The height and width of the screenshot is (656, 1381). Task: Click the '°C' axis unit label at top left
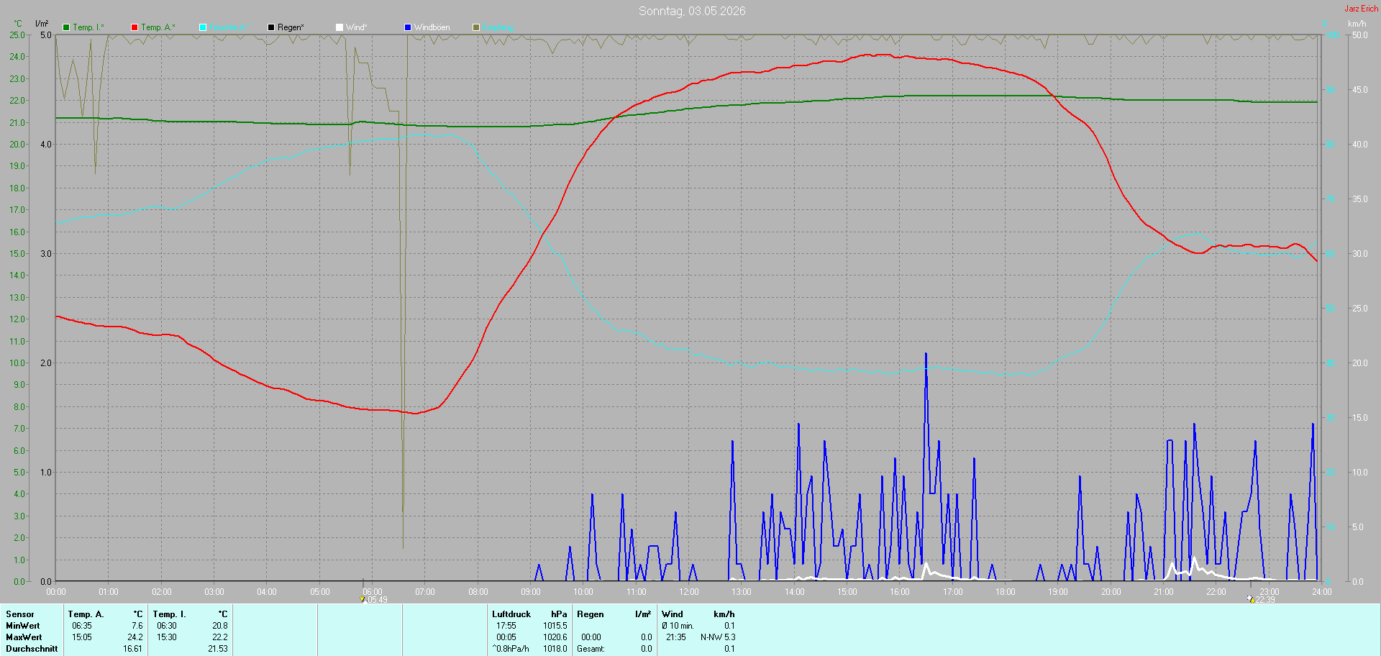pyautogui.click(x=18, y=24)
